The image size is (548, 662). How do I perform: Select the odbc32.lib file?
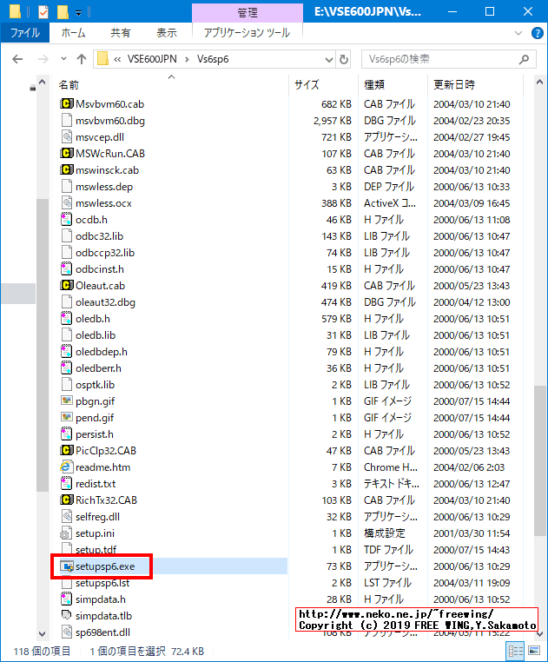click(99, 236)
